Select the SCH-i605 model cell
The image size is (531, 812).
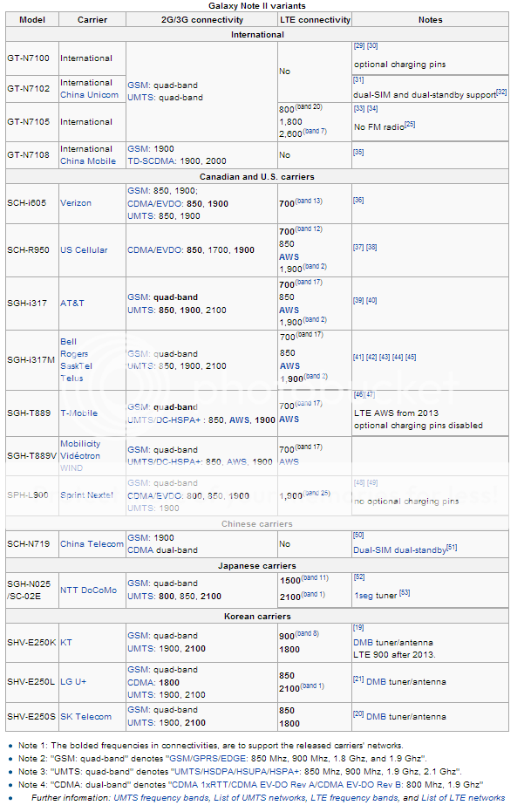click(32, 203)
